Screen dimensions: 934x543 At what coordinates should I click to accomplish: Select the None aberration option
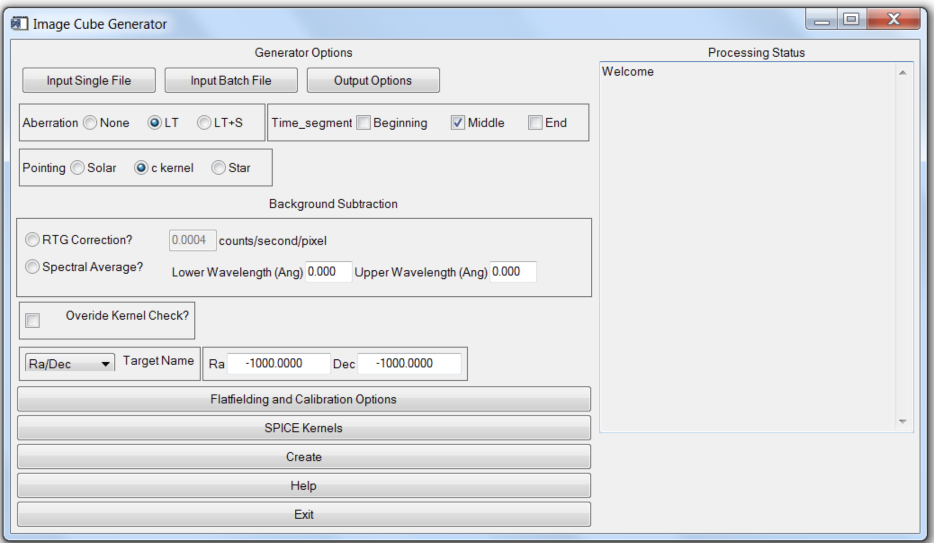[x=90, y=122]
